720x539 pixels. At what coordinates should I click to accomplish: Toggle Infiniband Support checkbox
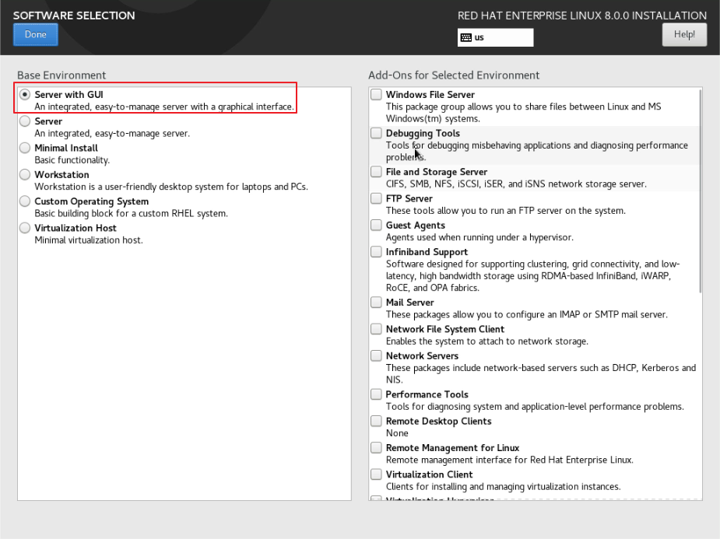(x=376, y=251)
